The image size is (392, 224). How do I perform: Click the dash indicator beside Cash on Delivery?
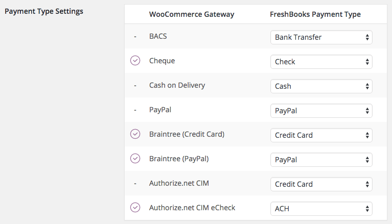pos(135,86)
